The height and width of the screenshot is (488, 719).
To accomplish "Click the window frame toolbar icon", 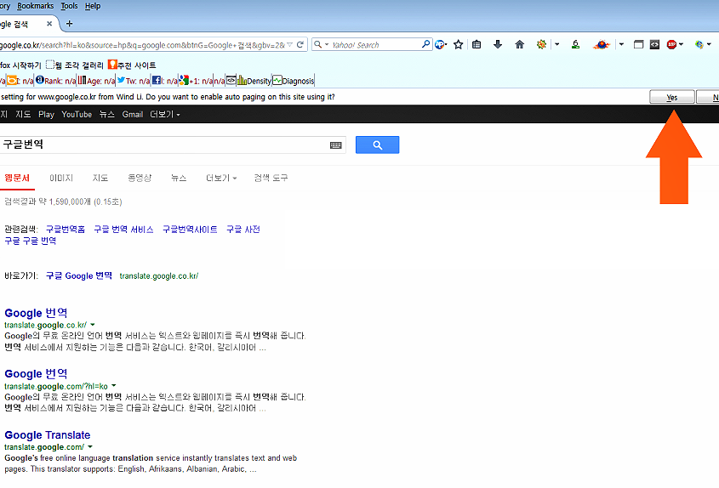I will tap(638, 44).
